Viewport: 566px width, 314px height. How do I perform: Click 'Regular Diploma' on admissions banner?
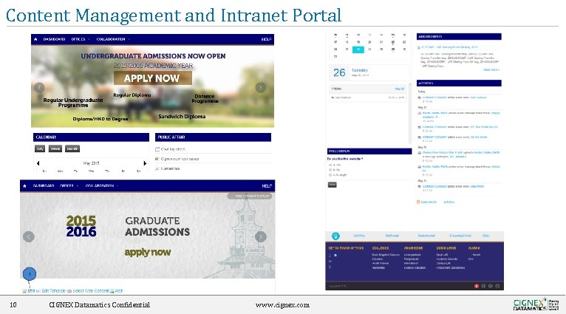(132, 95)
